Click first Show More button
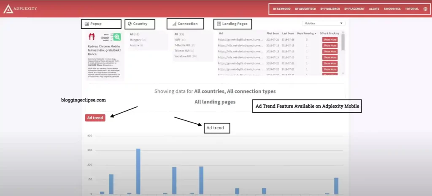 coord(330,39)
